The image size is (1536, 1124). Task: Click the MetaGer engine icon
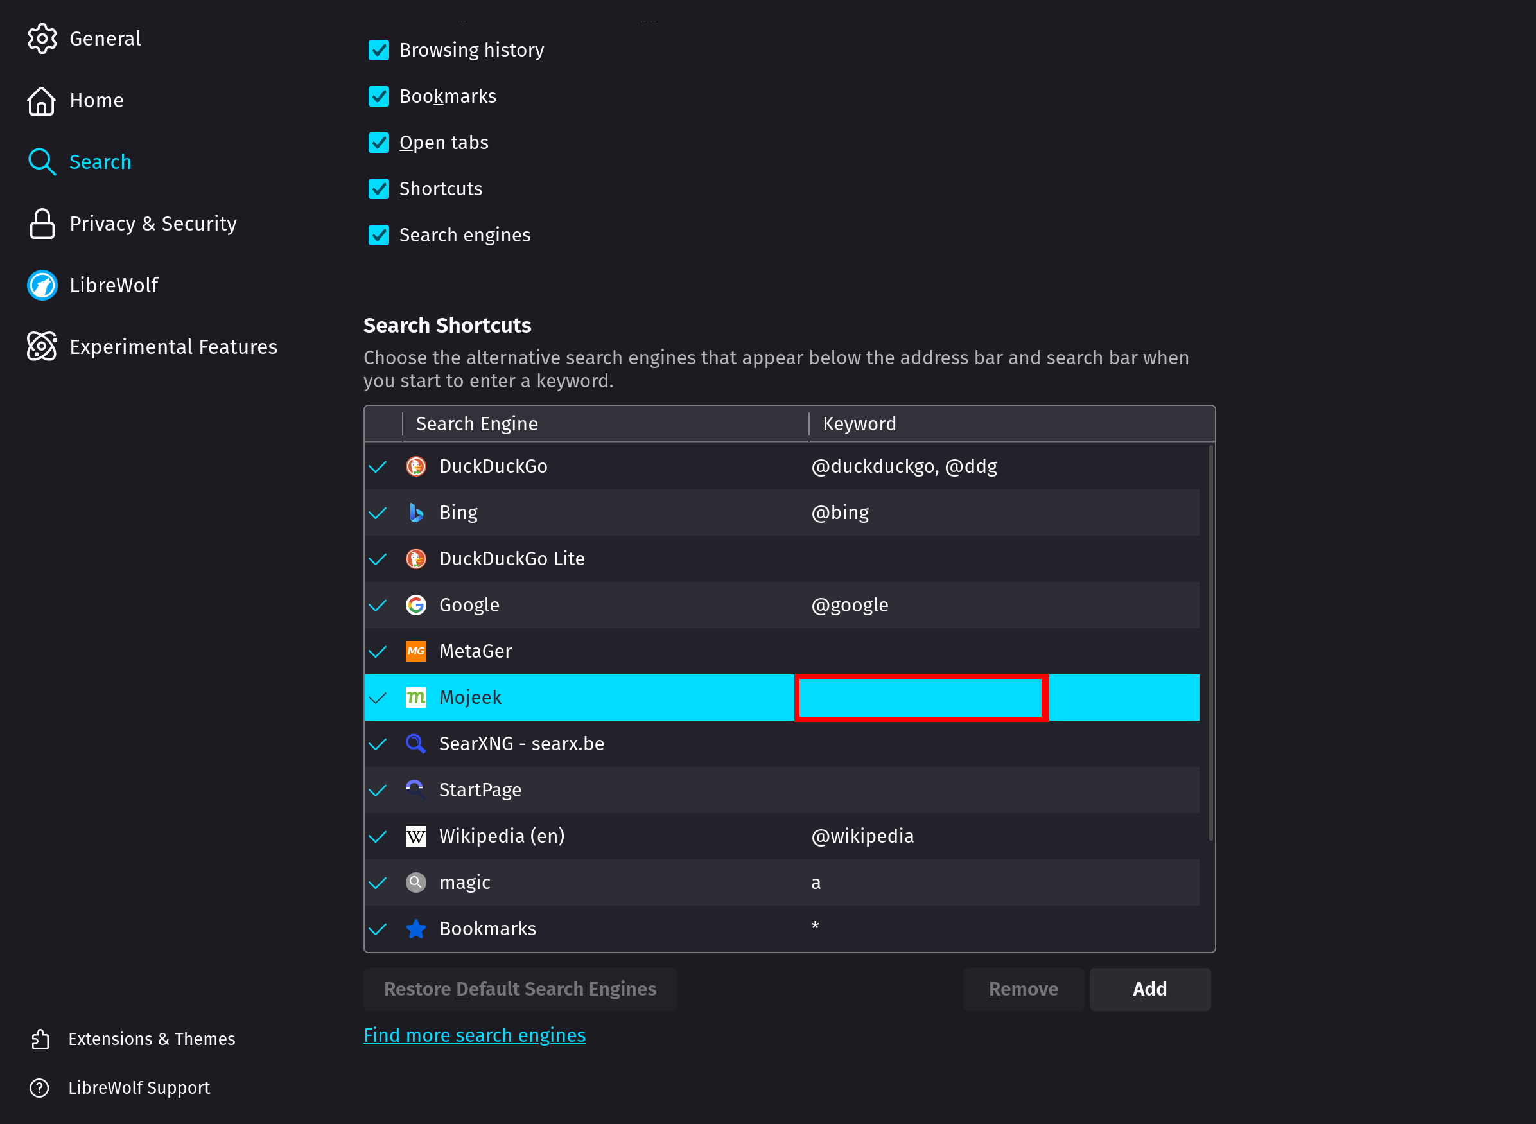click(x=415, y=651)
